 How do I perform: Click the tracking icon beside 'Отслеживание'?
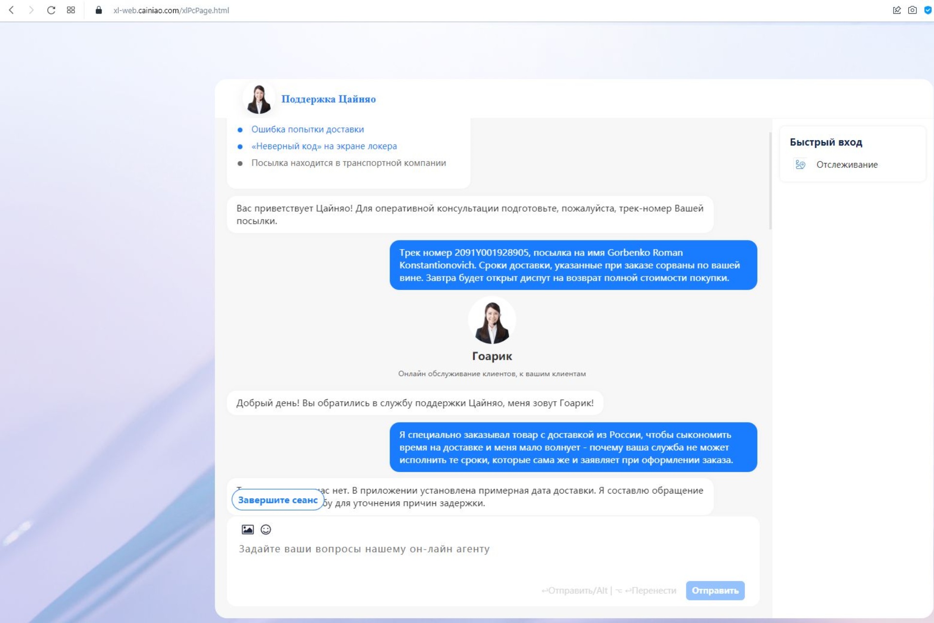[x=801, y=165]
